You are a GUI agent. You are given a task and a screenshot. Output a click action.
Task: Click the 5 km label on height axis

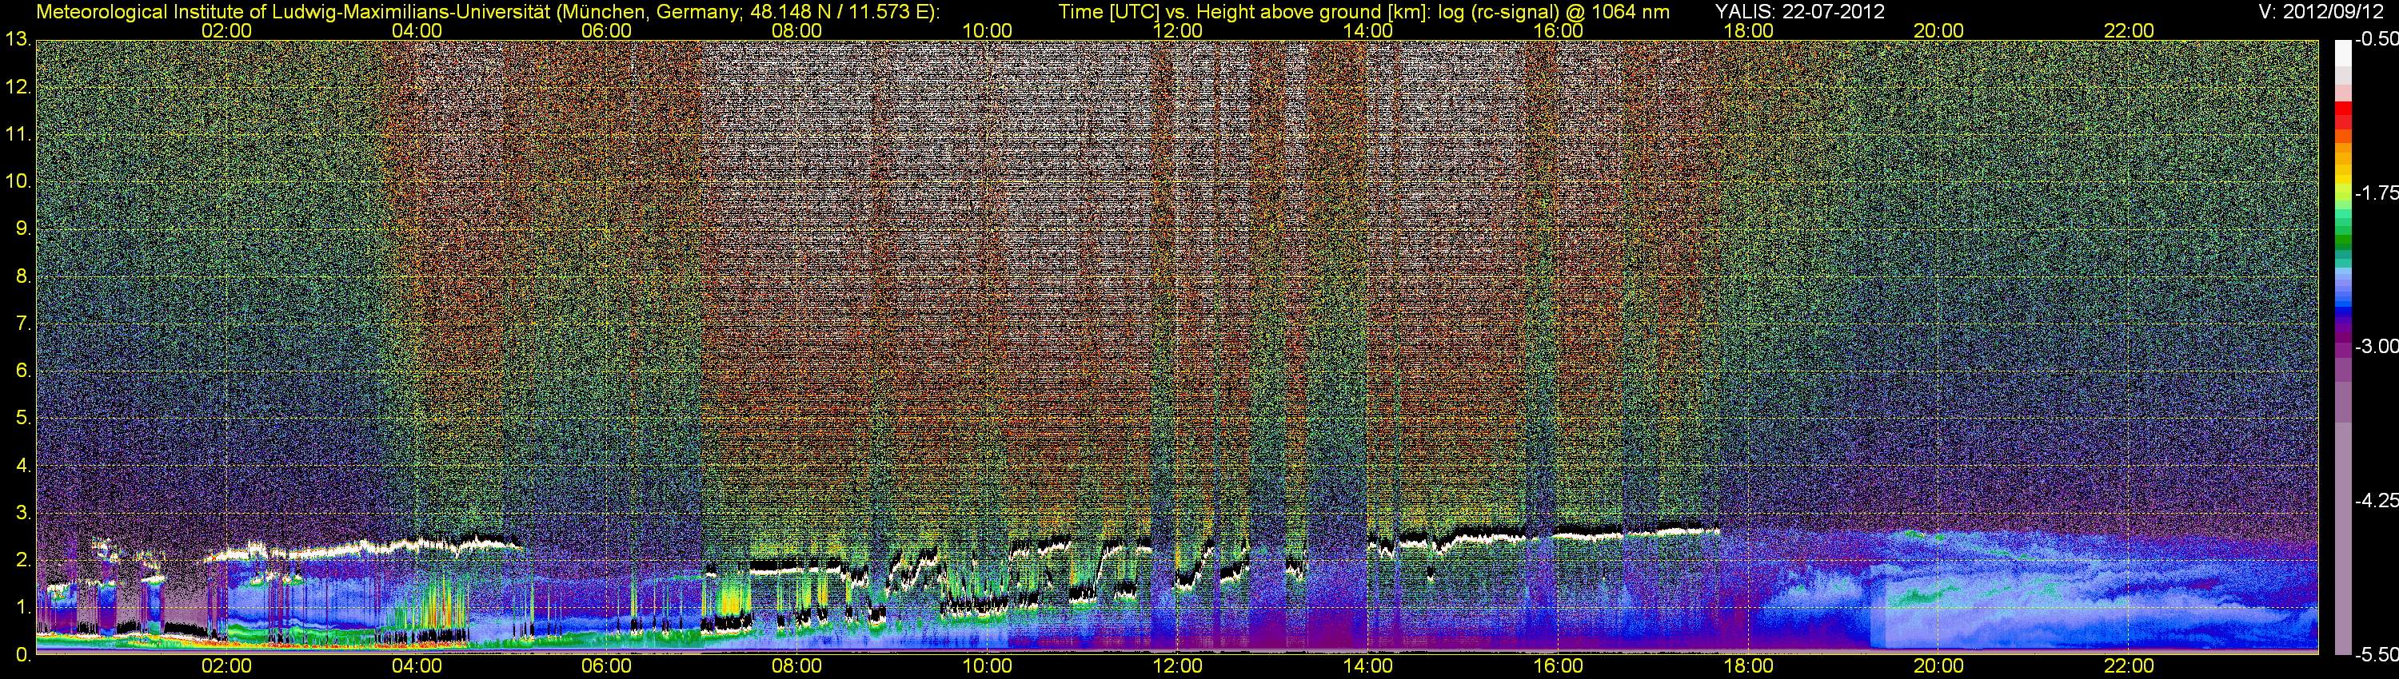[x=22, y=418]
